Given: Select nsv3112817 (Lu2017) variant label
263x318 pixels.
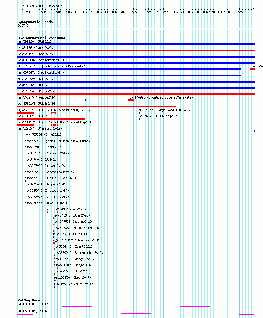Looking at the screenshot, I should [35, 116].
